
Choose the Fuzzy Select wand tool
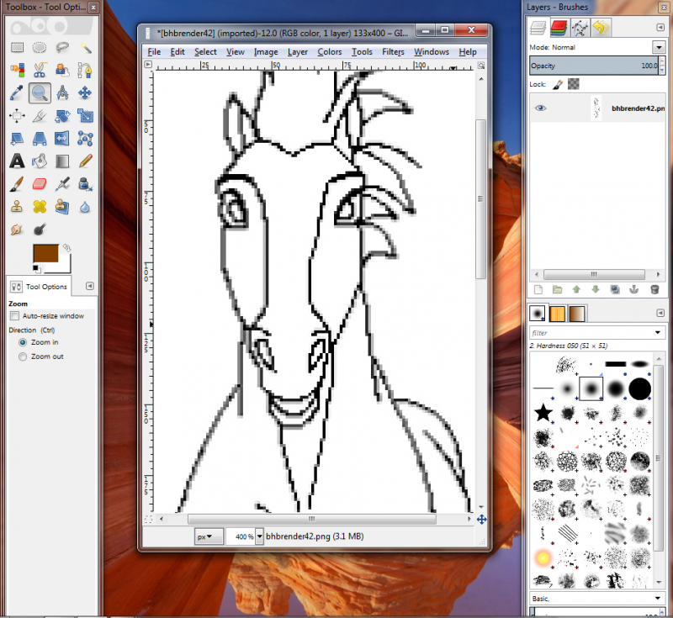point(85,48)
